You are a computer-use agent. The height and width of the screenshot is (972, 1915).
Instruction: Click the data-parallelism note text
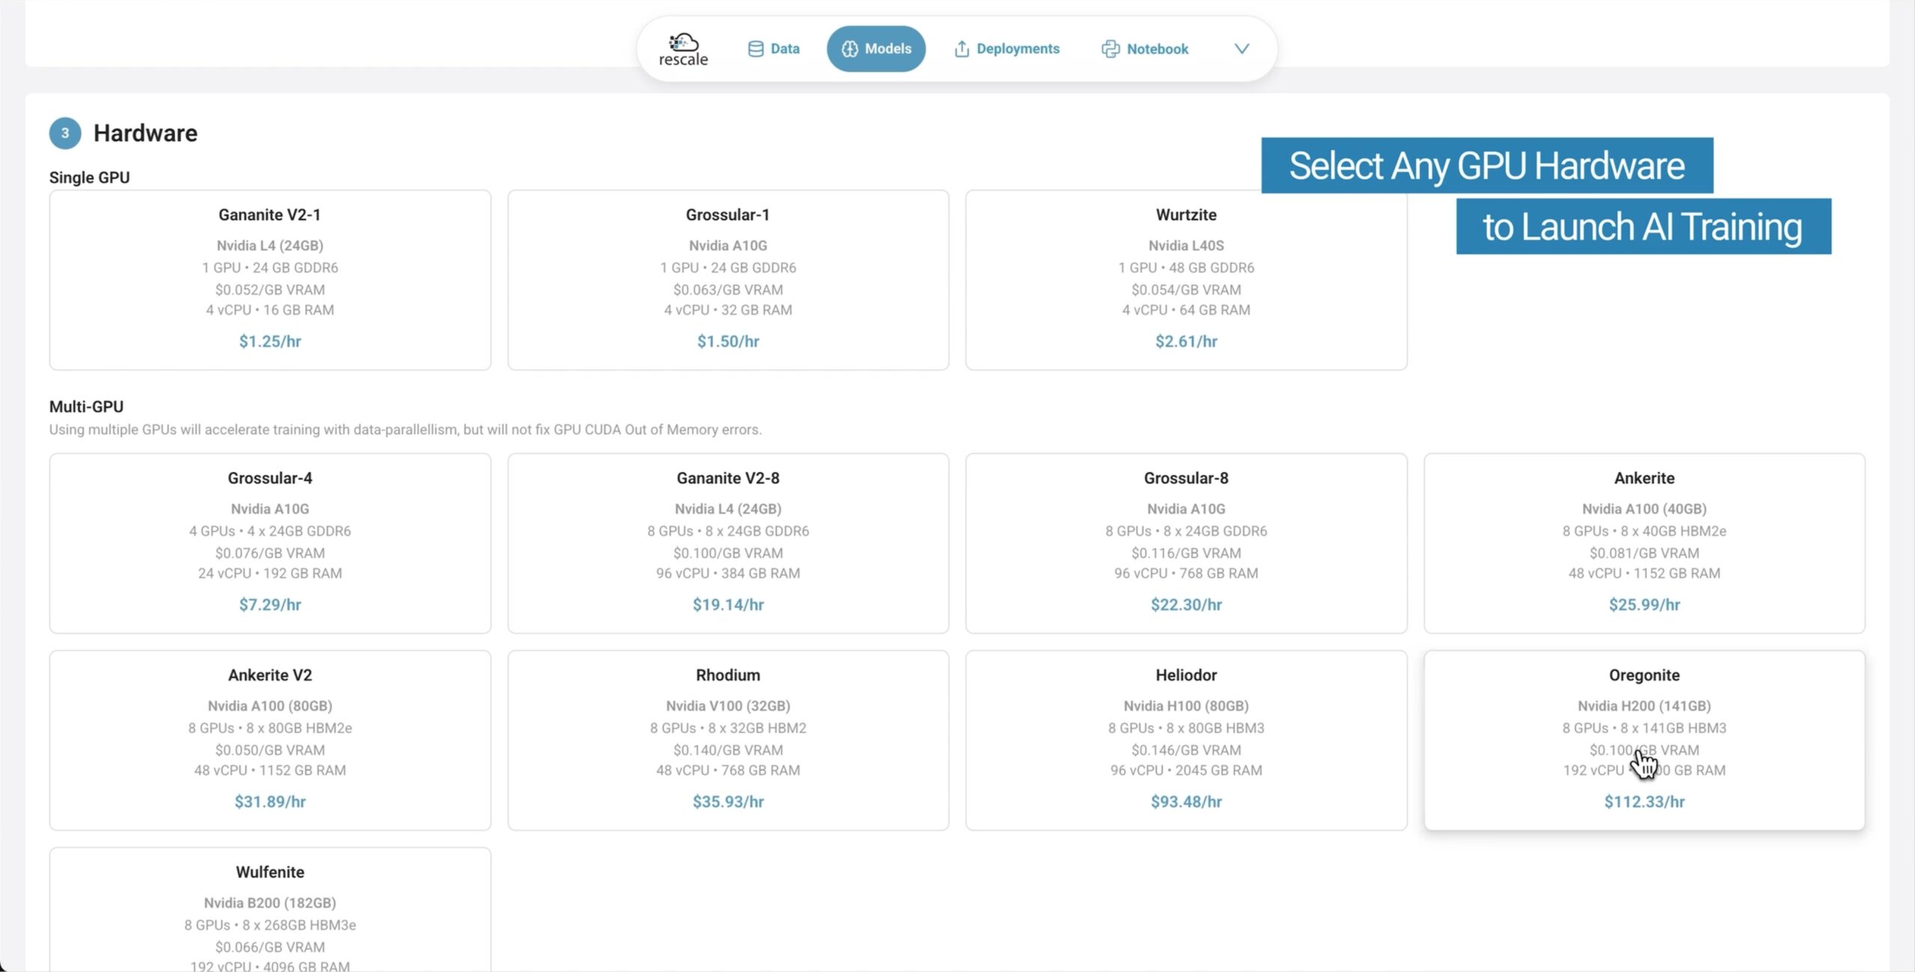(405, 430)
